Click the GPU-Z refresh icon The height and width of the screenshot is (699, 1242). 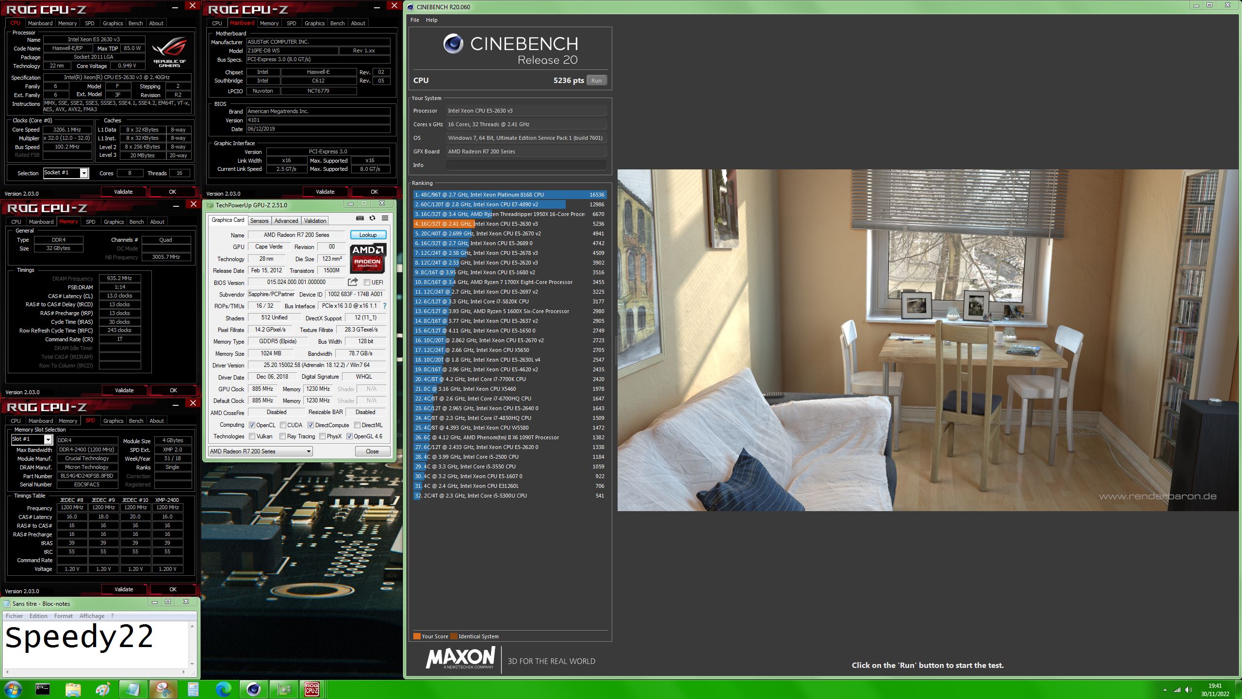click(372, 218)
